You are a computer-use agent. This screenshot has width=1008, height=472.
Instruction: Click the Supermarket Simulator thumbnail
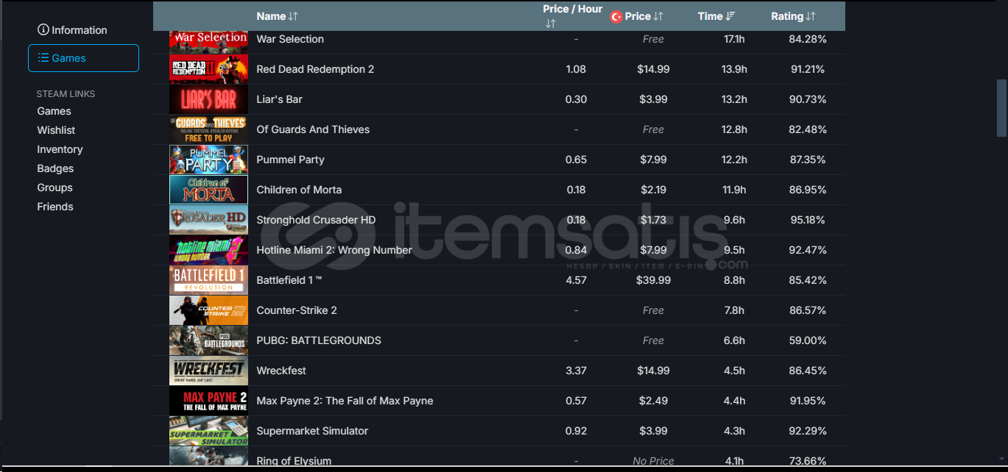pos(208,431)
